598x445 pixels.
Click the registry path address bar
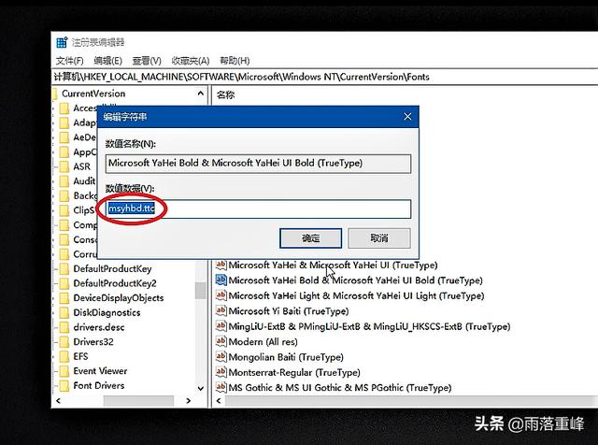click(x=324, y=77)
